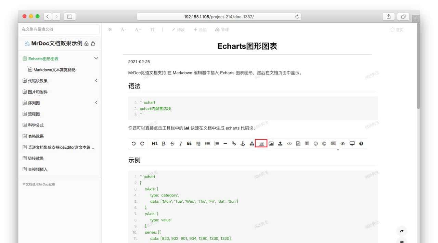Select the Bold formatting icon
Image resolution: width=438 pixels, height=243 pixels.
[164, 144]
